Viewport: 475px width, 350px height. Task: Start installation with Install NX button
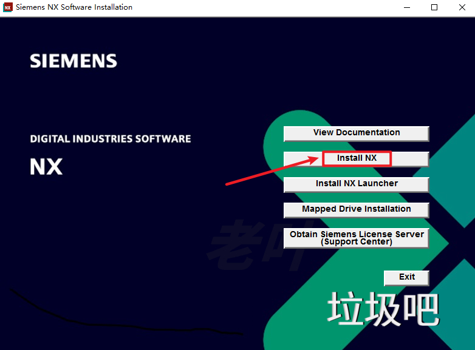(357, 158)
